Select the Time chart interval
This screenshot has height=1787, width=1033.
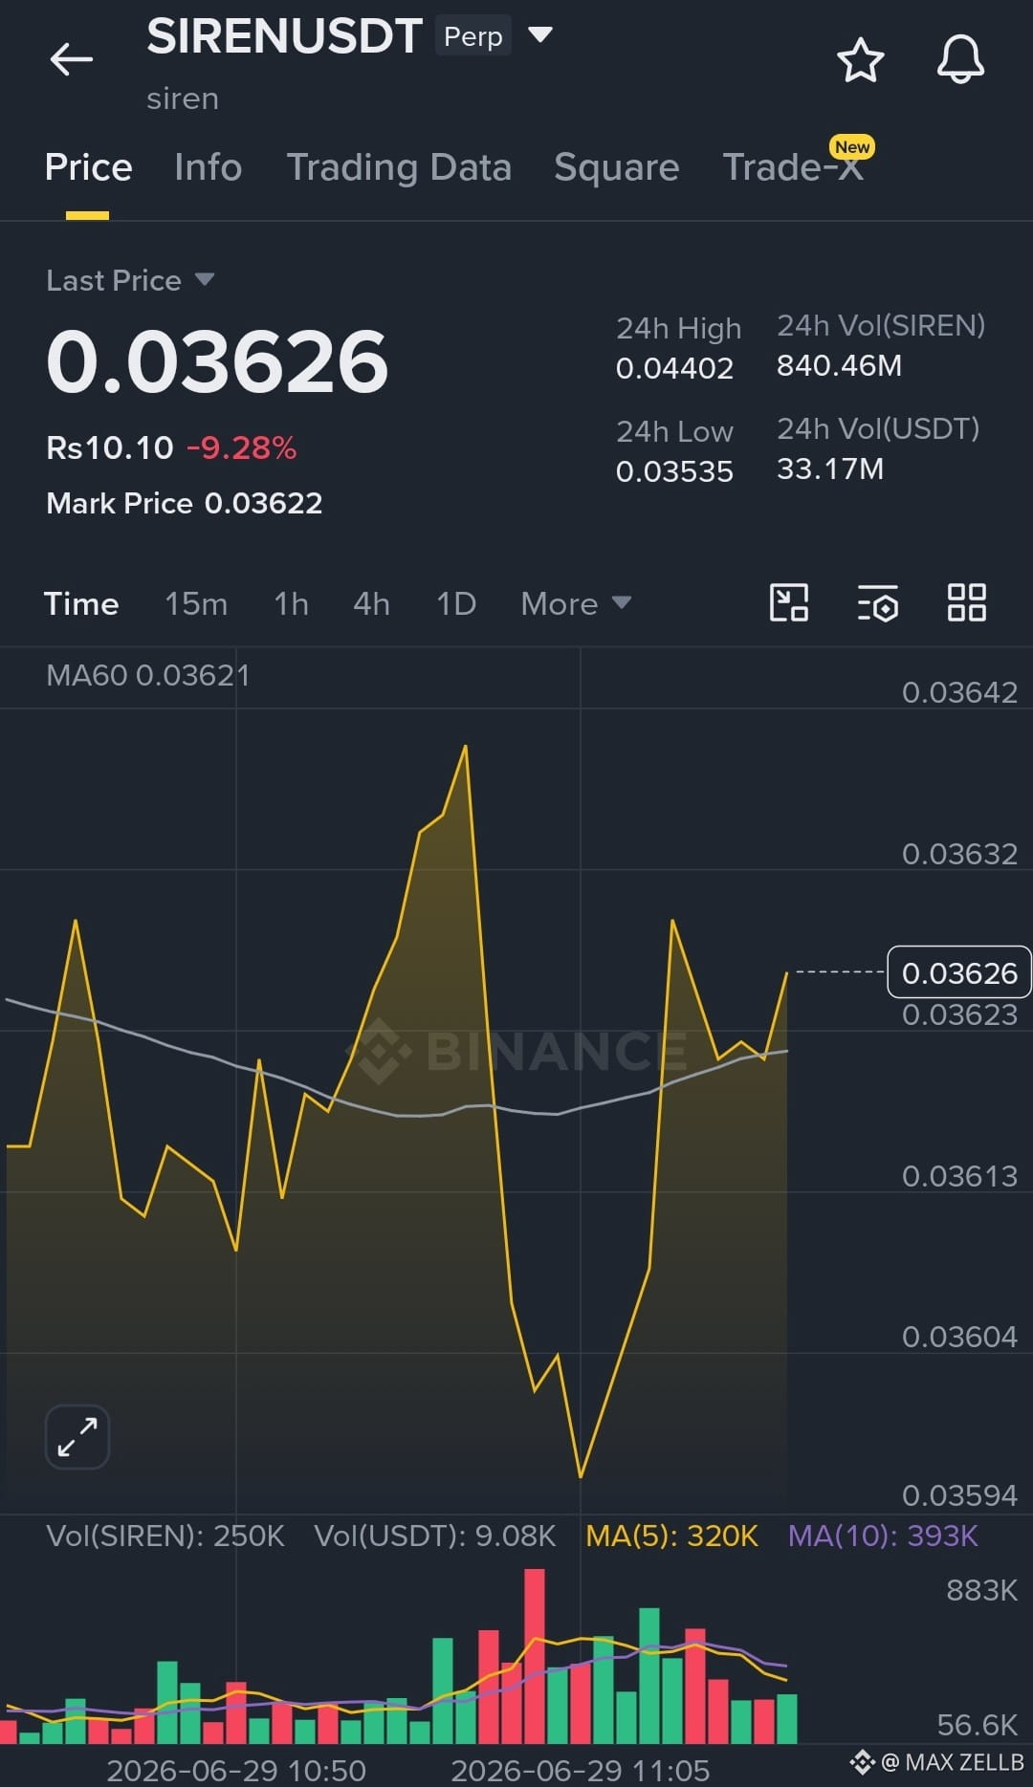81,603
